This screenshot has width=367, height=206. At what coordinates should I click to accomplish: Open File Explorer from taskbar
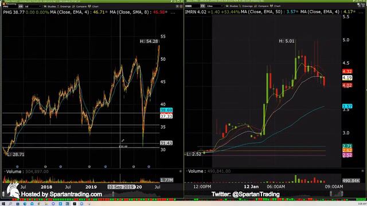46,204
